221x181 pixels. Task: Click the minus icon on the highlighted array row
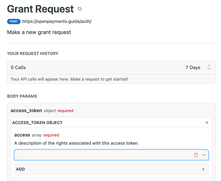pyautogui.click(x=204, y=155)
